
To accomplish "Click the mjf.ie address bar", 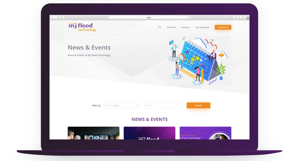I will [x=150, y=17].
